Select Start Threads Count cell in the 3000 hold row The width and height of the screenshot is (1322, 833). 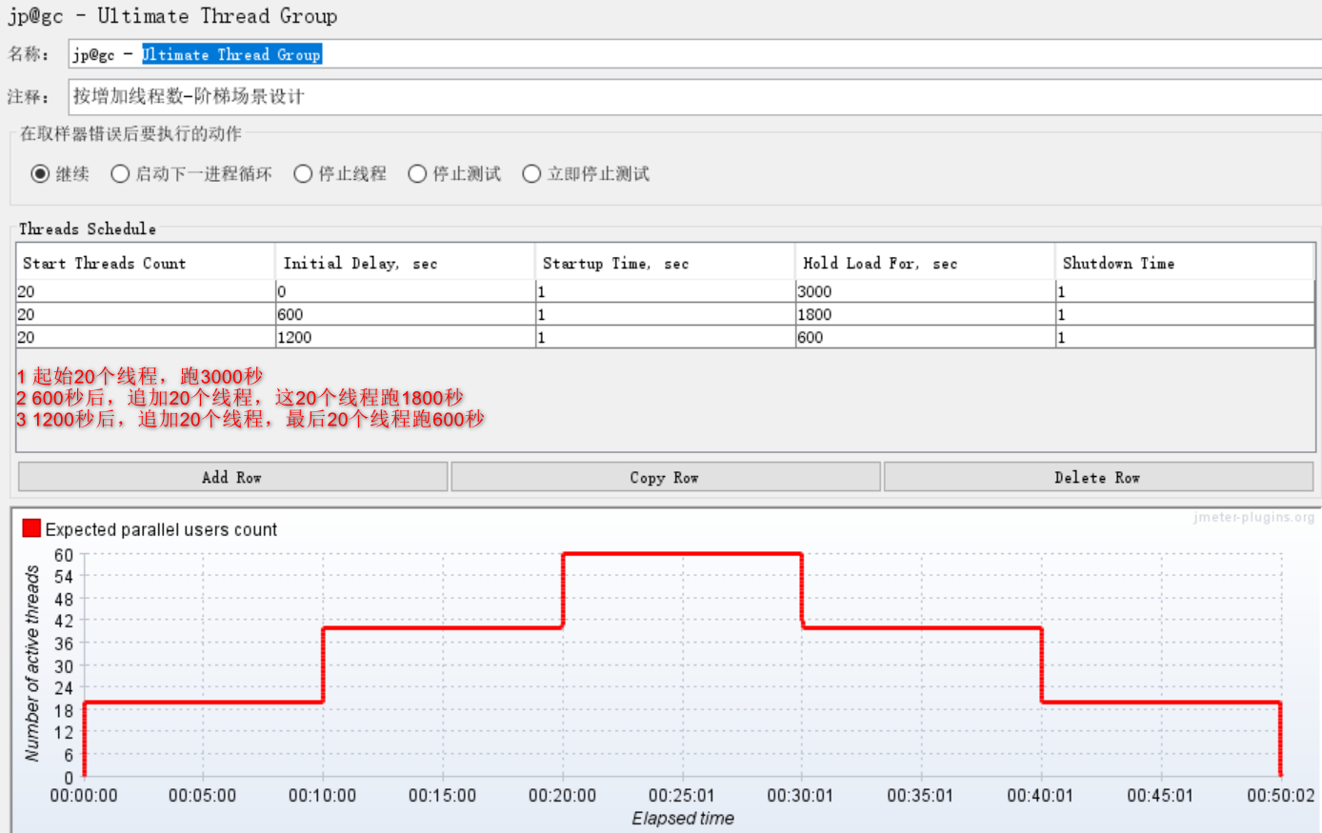point(146,291)
